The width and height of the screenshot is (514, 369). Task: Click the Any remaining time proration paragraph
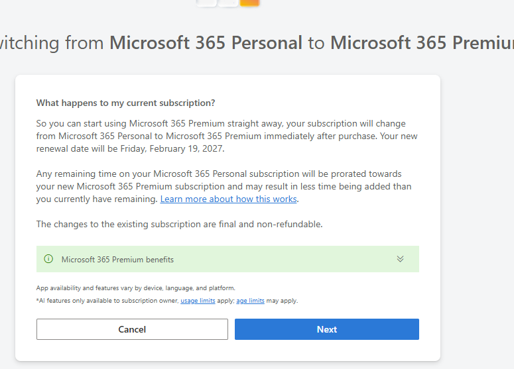tap(225, 186)
